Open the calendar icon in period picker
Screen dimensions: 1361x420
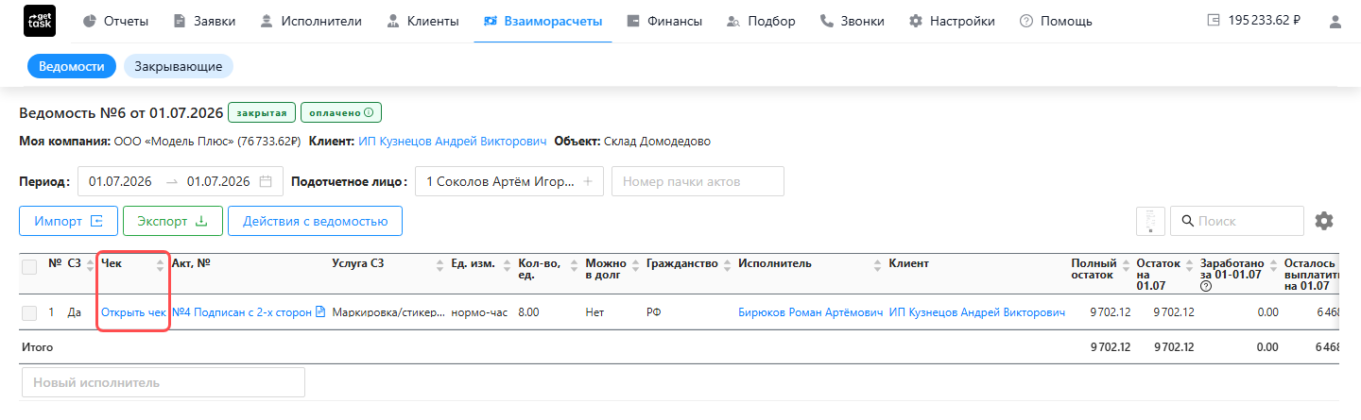point(266,181)
